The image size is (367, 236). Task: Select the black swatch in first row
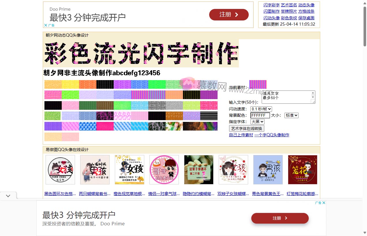[105, 84]
